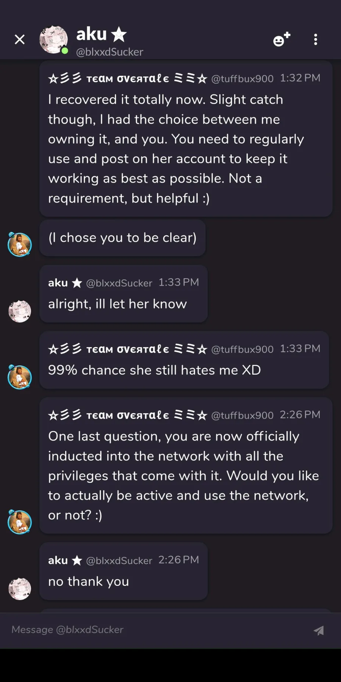The width and height of the screenshot is (341, 682).
Task: Open aku avatar beside 'alright, ill let her know'
Action: [x=20, y=311]
